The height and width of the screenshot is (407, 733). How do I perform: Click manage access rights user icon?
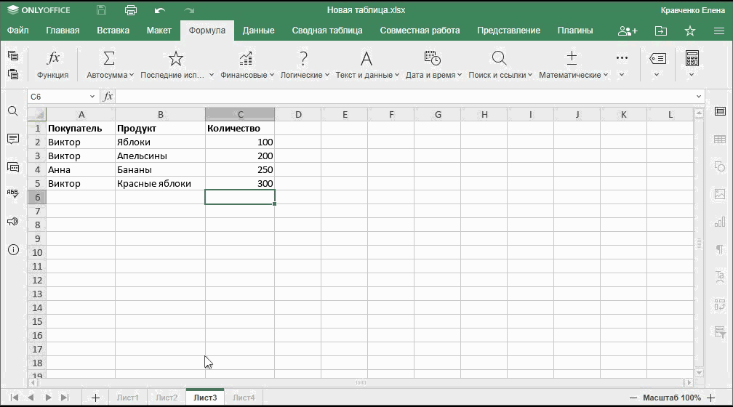(x=628, y=31)
